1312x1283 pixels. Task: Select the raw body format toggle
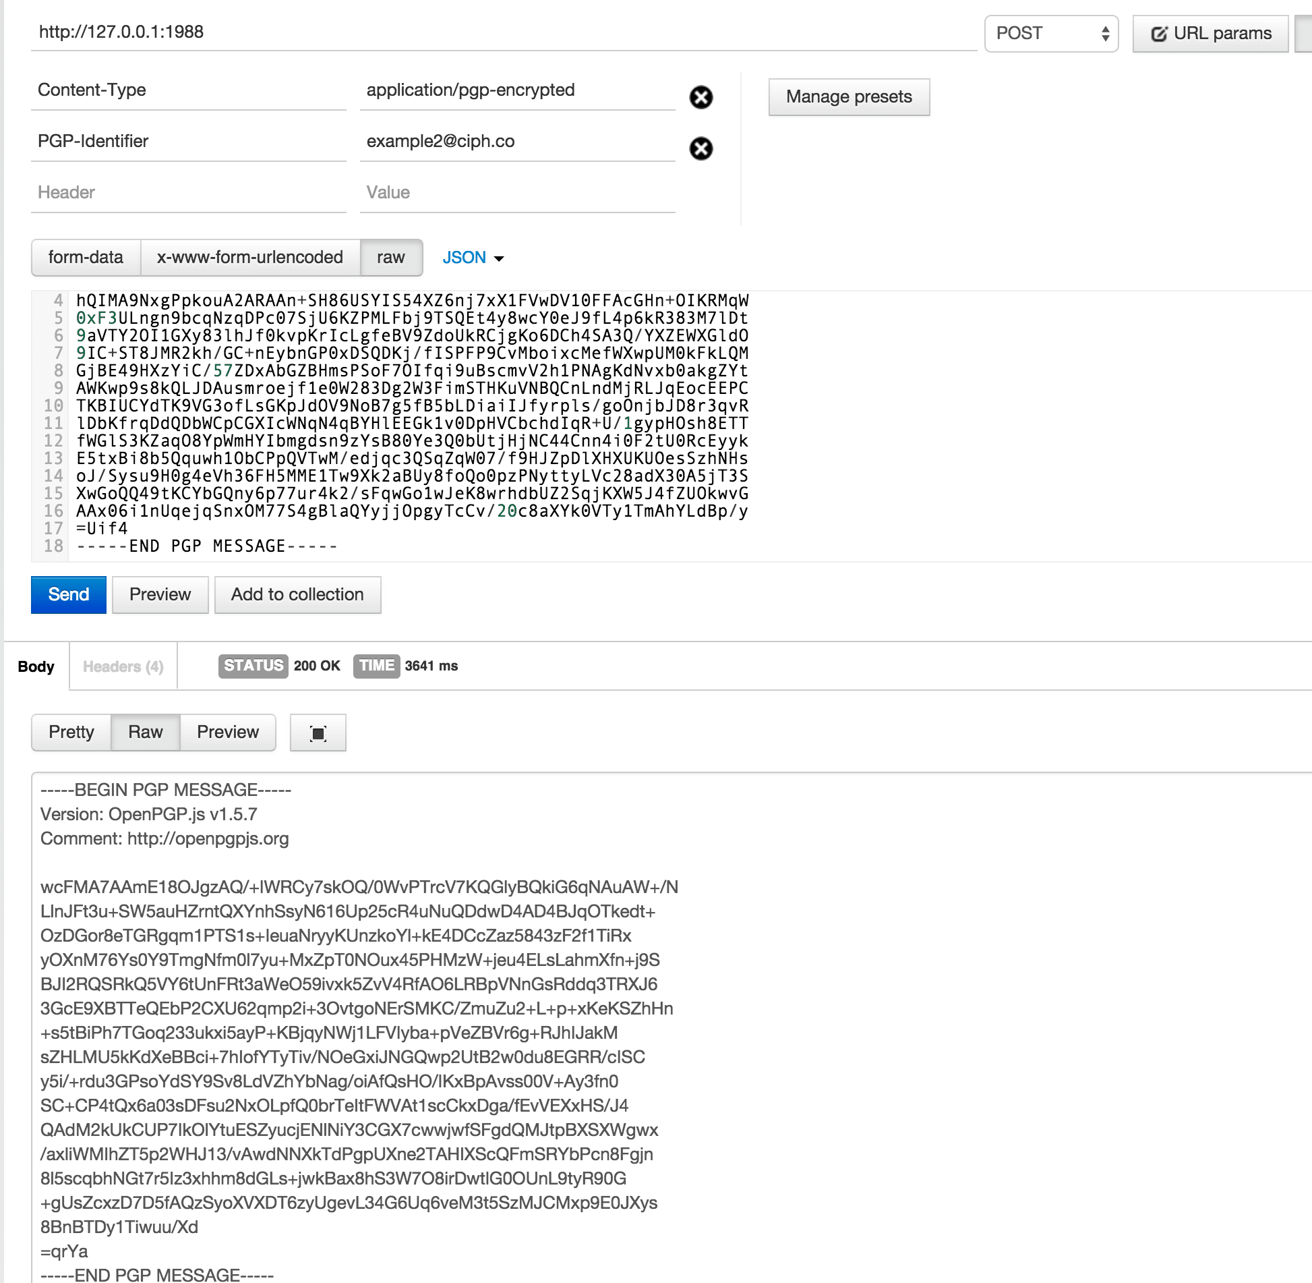point(391,257)
